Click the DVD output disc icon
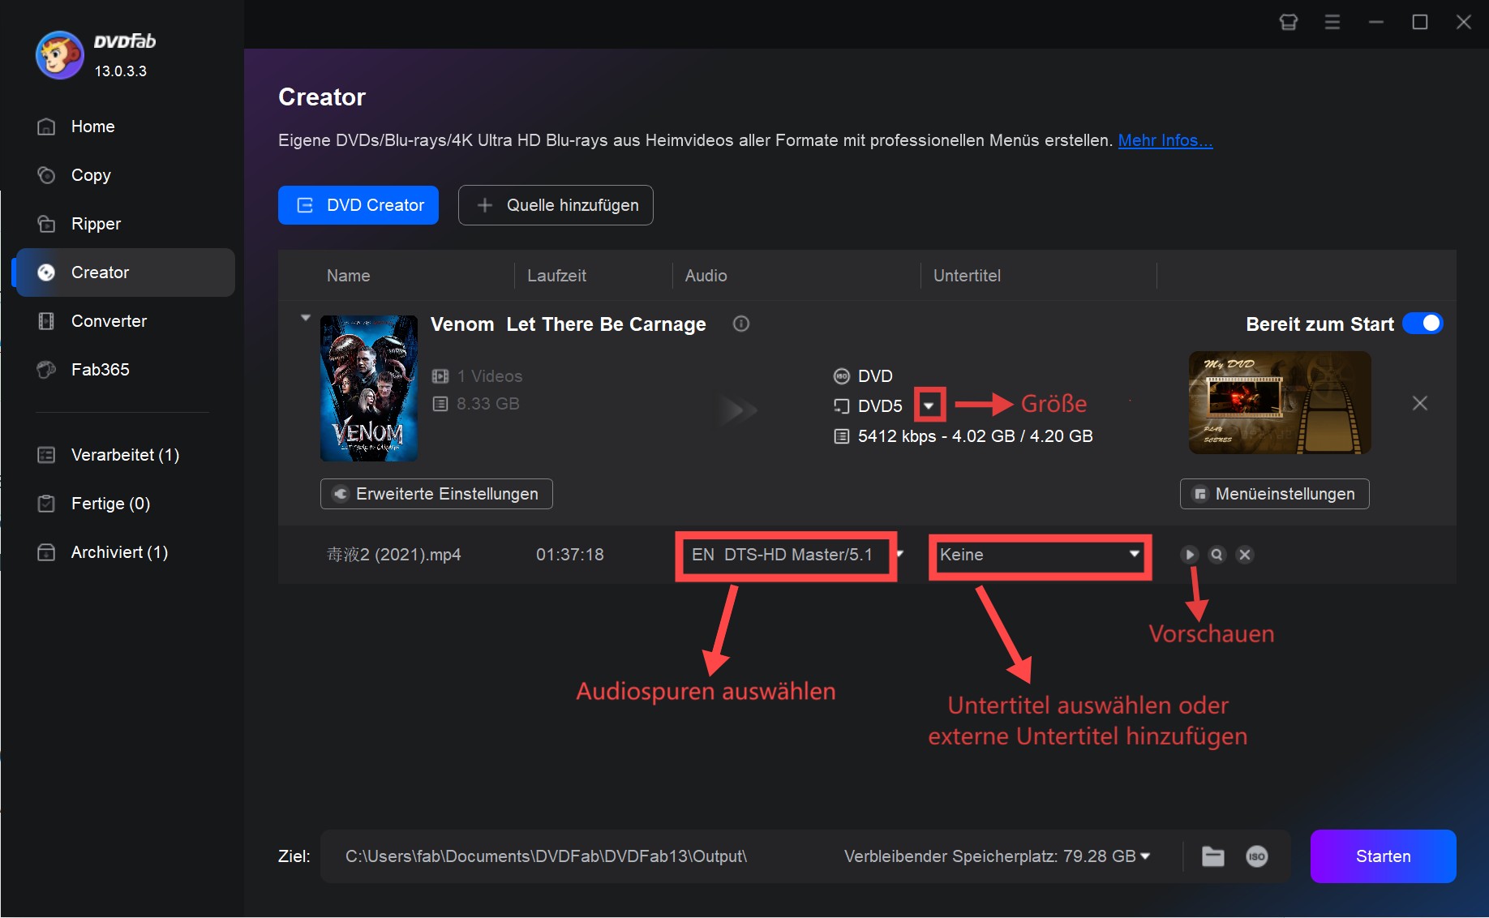Image resolution: width=1489 pixels, height=918 pixels. click(842, 376)
